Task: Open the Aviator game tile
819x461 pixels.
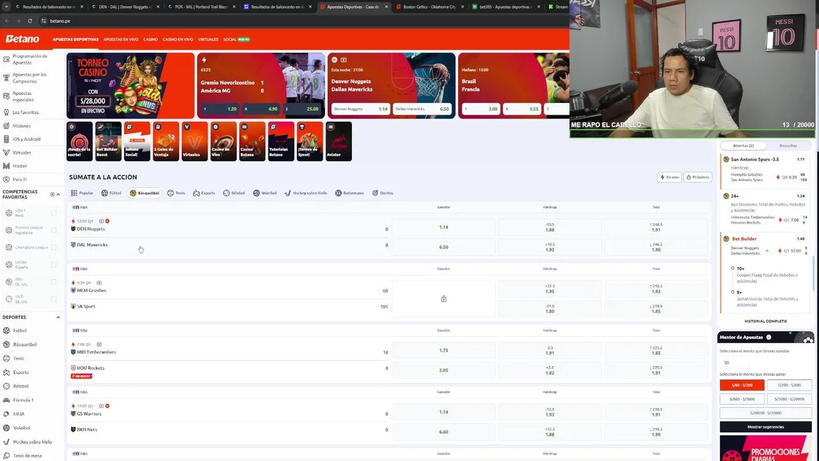Action: pos(338,141)
